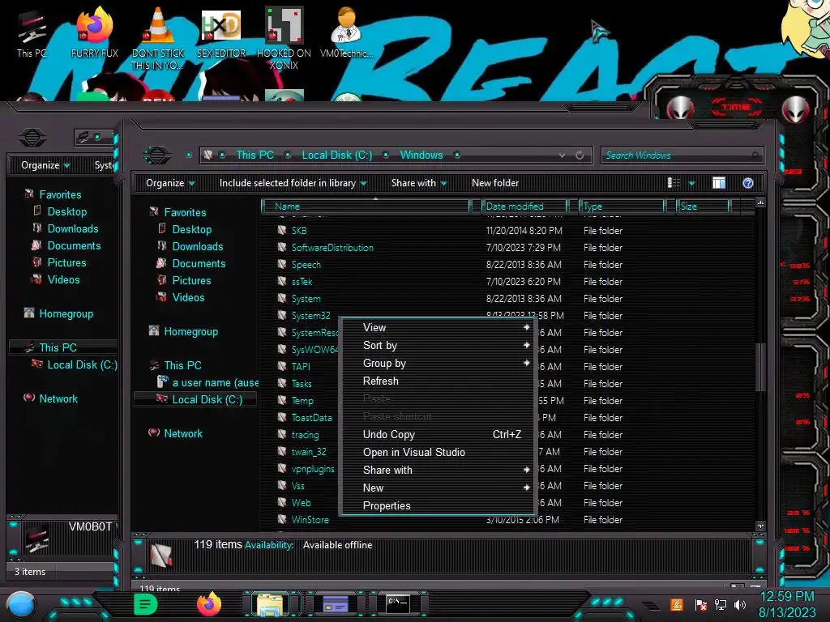Click the scrollbar up arrow
830x622 pixels.
760,203
